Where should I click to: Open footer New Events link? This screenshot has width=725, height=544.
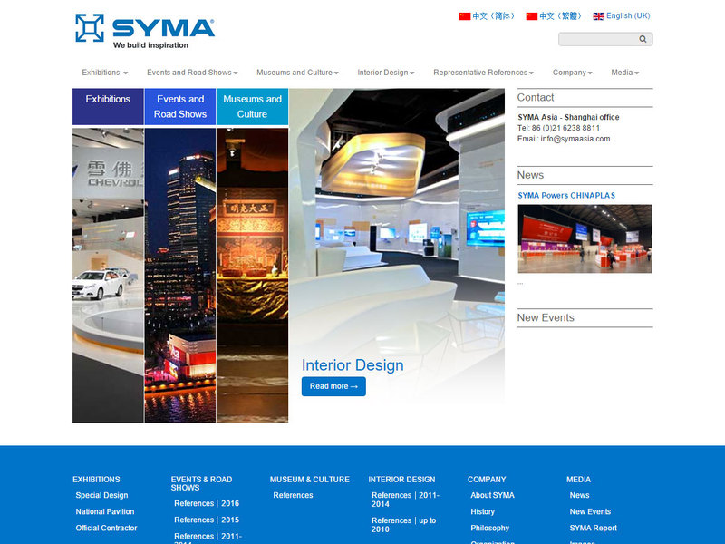[x=591, y=511]
